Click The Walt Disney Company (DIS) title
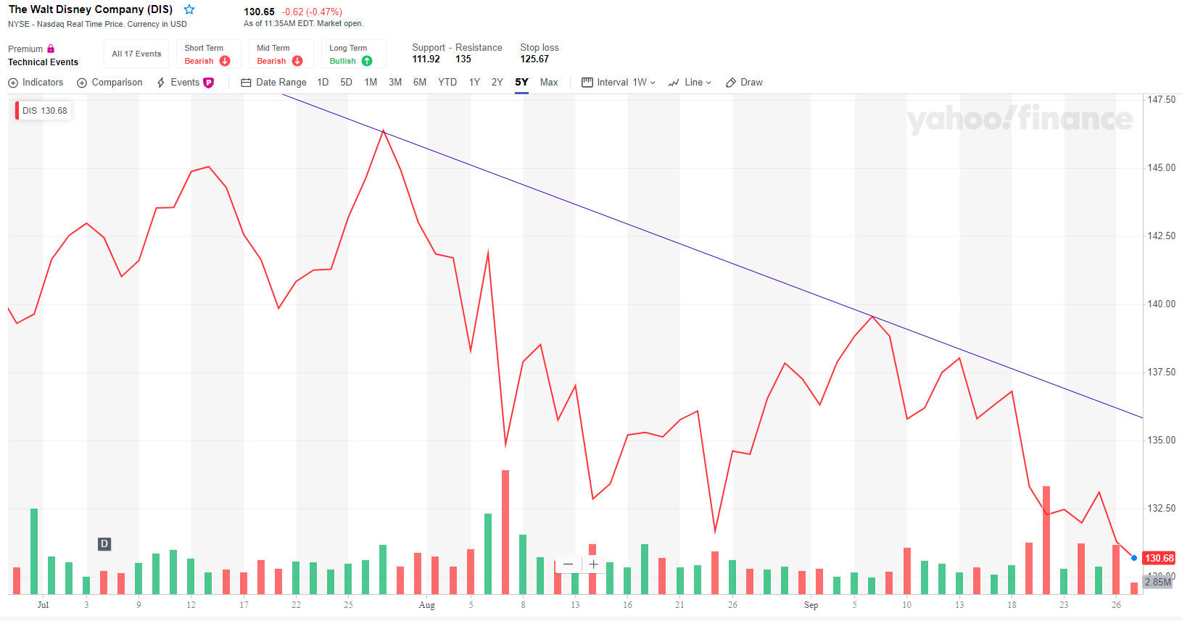The width and height of the screenshot is (1182, 621). [x=91, y=9]
